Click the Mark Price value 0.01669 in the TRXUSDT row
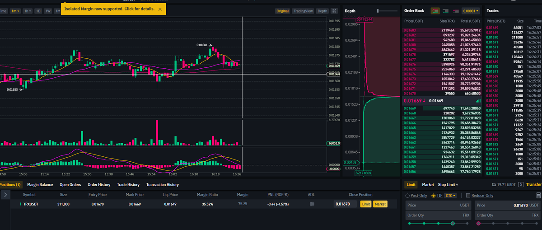The image size is (542, 230). point(134,204)
